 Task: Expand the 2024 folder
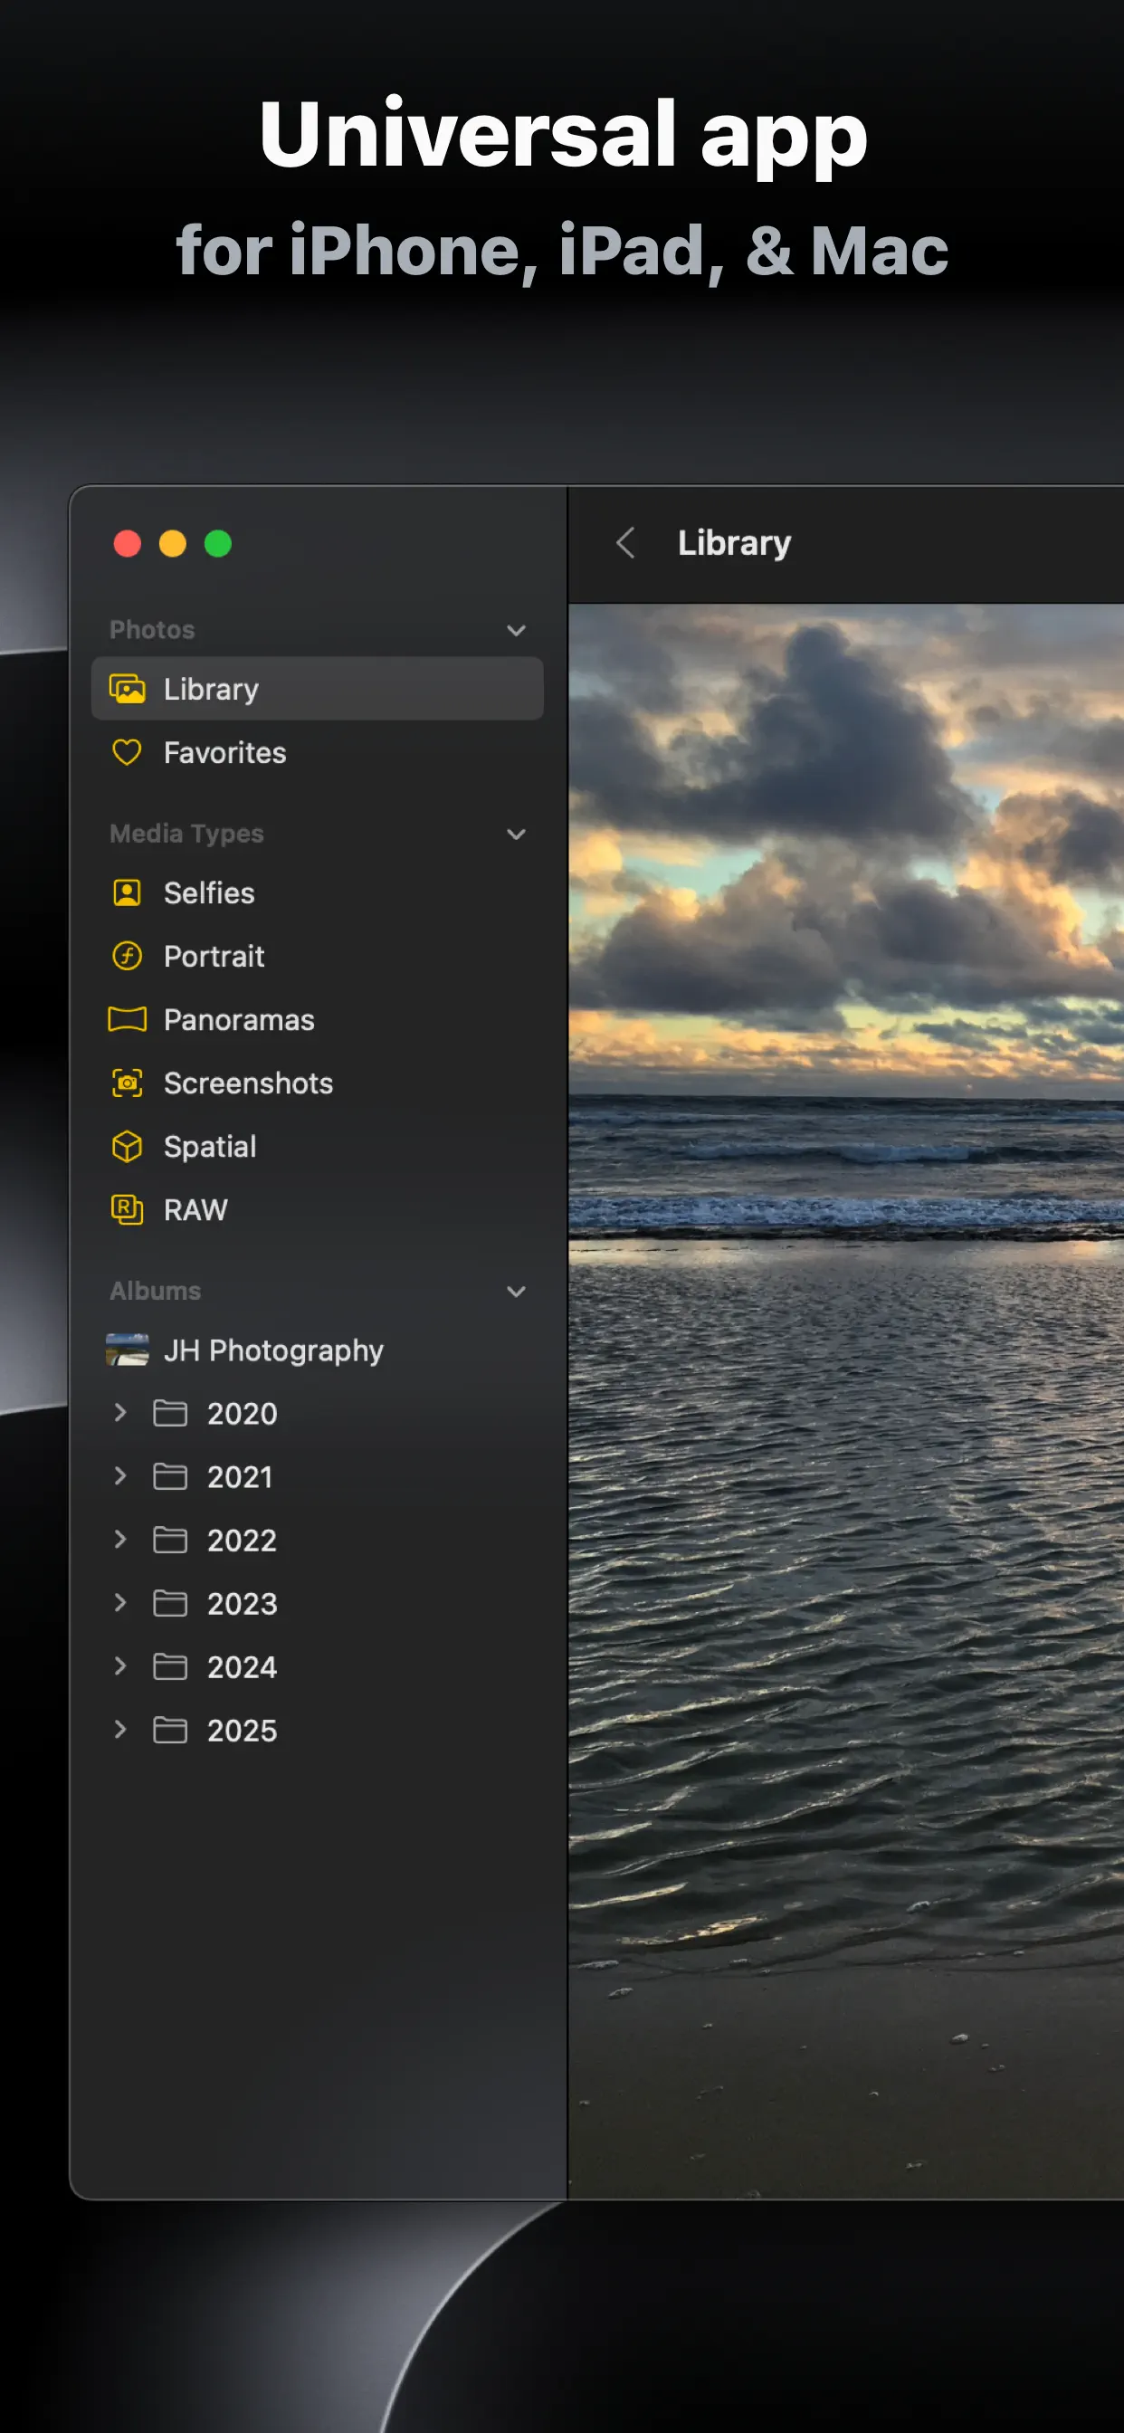[120, 1665]
